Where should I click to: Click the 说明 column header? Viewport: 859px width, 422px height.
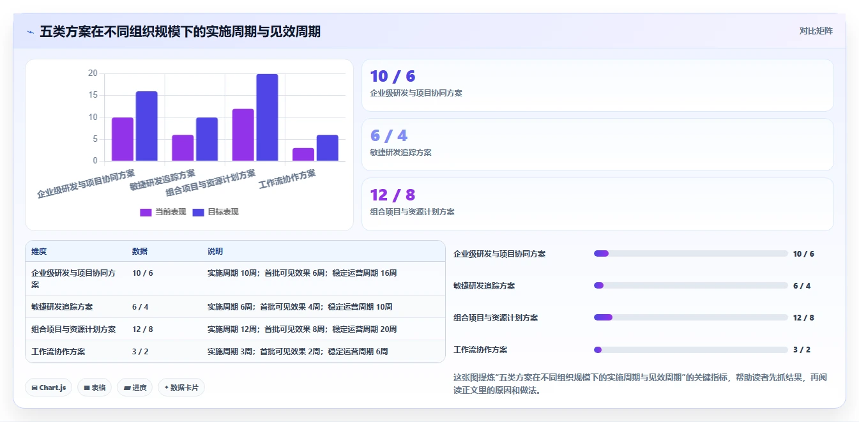(x=215, y=252)
